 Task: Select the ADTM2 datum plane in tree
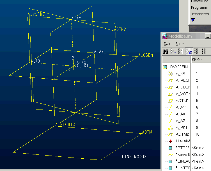(x=182, y=134)
